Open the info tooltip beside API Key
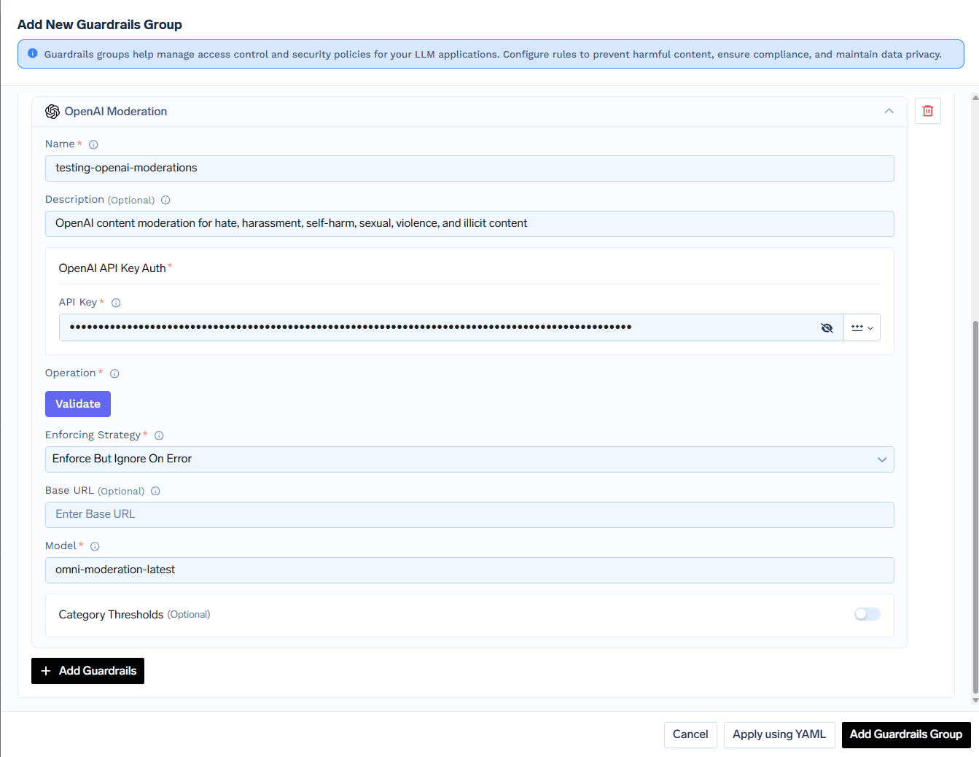 point(116,303)
